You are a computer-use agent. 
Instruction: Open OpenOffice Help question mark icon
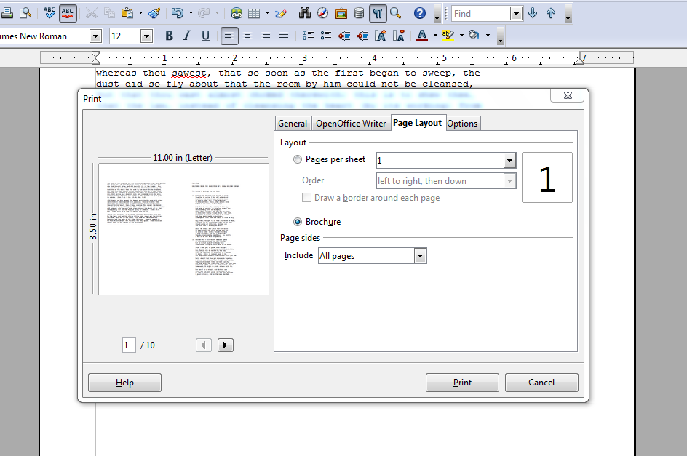tap(419, 13)
